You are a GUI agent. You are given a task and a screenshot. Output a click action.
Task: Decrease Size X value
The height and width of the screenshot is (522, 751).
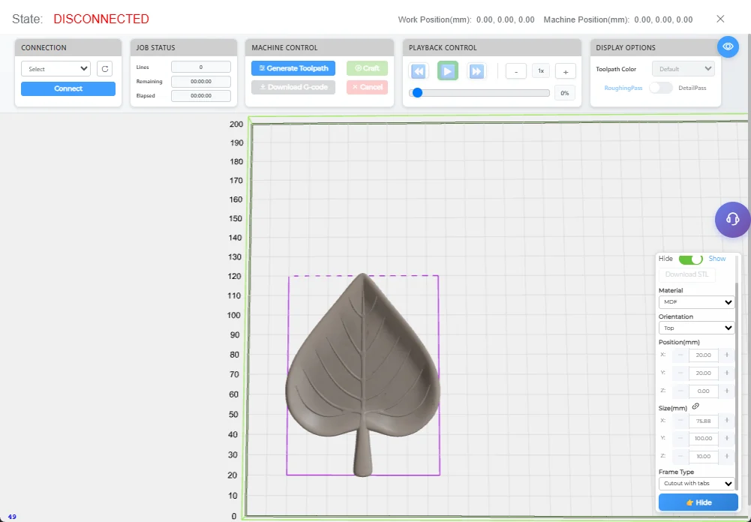[x=680, y=421]
